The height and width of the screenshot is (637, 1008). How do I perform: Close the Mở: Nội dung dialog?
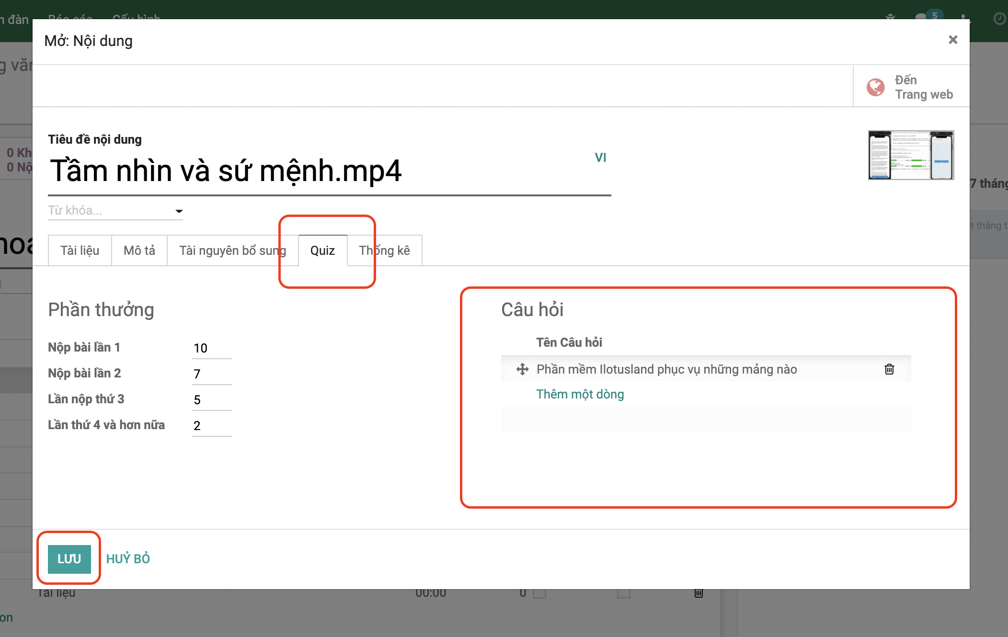(952, 40)
